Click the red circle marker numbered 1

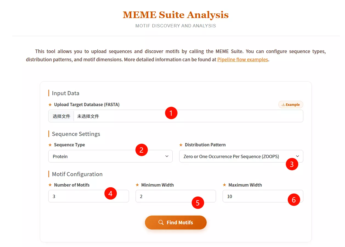point(171,113)
